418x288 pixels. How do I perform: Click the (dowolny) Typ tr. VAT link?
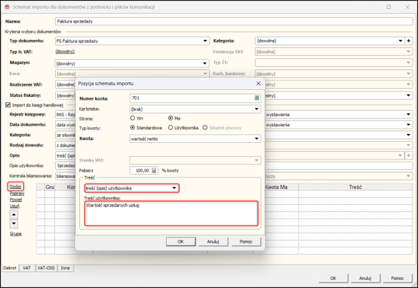(65, 52)
